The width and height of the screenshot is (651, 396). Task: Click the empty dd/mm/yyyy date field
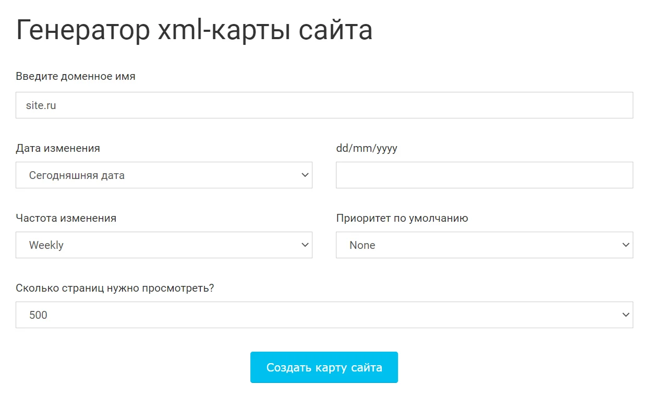point(484,175)
